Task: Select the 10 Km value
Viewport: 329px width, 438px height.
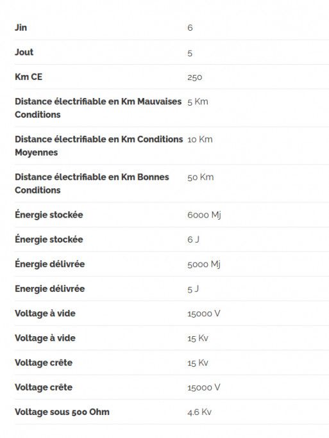Action: (x=200, y=140)
